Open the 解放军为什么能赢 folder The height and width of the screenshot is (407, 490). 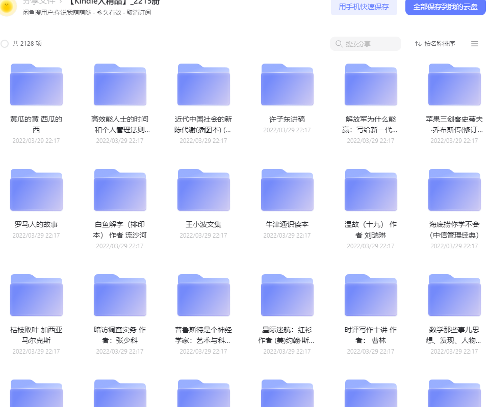(371, 84)
